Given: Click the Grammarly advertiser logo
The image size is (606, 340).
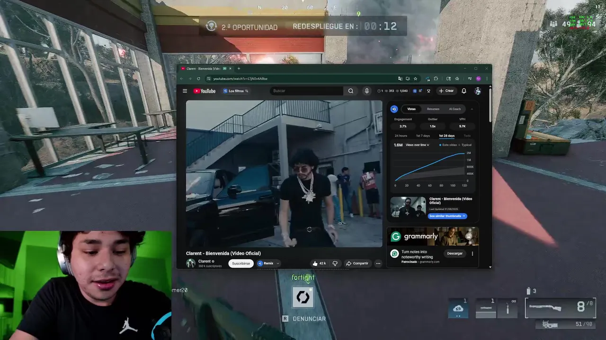Looking at the screenshot, I should tap(394, 254).
